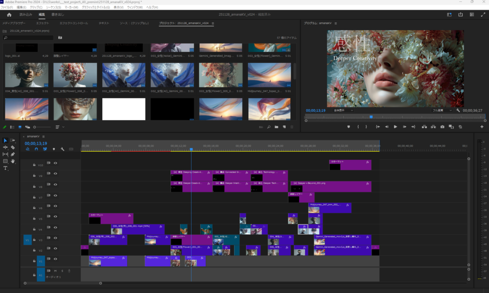The height and width of the screenshot is (293, 489).
Task: Click the Export Frame camera icon
Action: (x=442, y=127)
